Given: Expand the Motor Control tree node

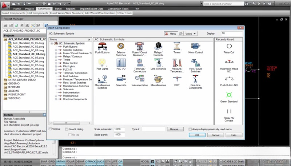Looking at the screenshot, I should (56, 63).
